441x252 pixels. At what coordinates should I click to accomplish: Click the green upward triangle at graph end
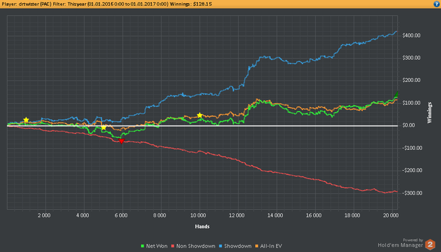(396, 94)
